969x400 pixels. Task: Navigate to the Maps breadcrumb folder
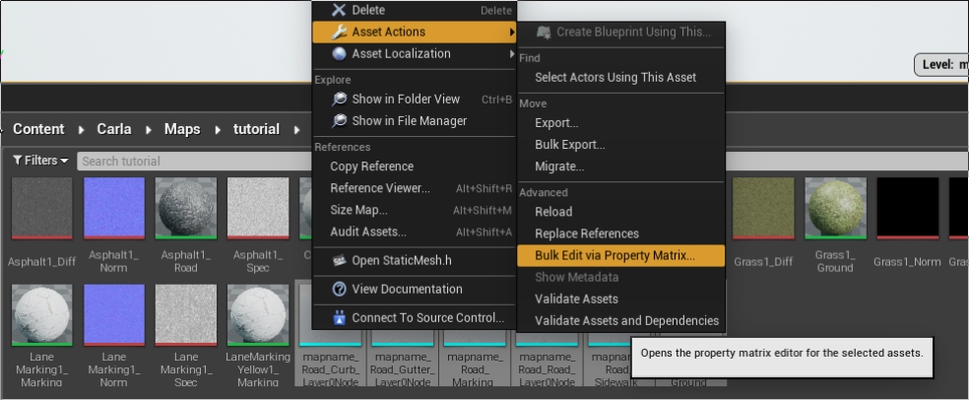tap(182, 129)
